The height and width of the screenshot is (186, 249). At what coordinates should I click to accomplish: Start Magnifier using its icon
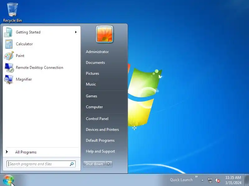9,79
